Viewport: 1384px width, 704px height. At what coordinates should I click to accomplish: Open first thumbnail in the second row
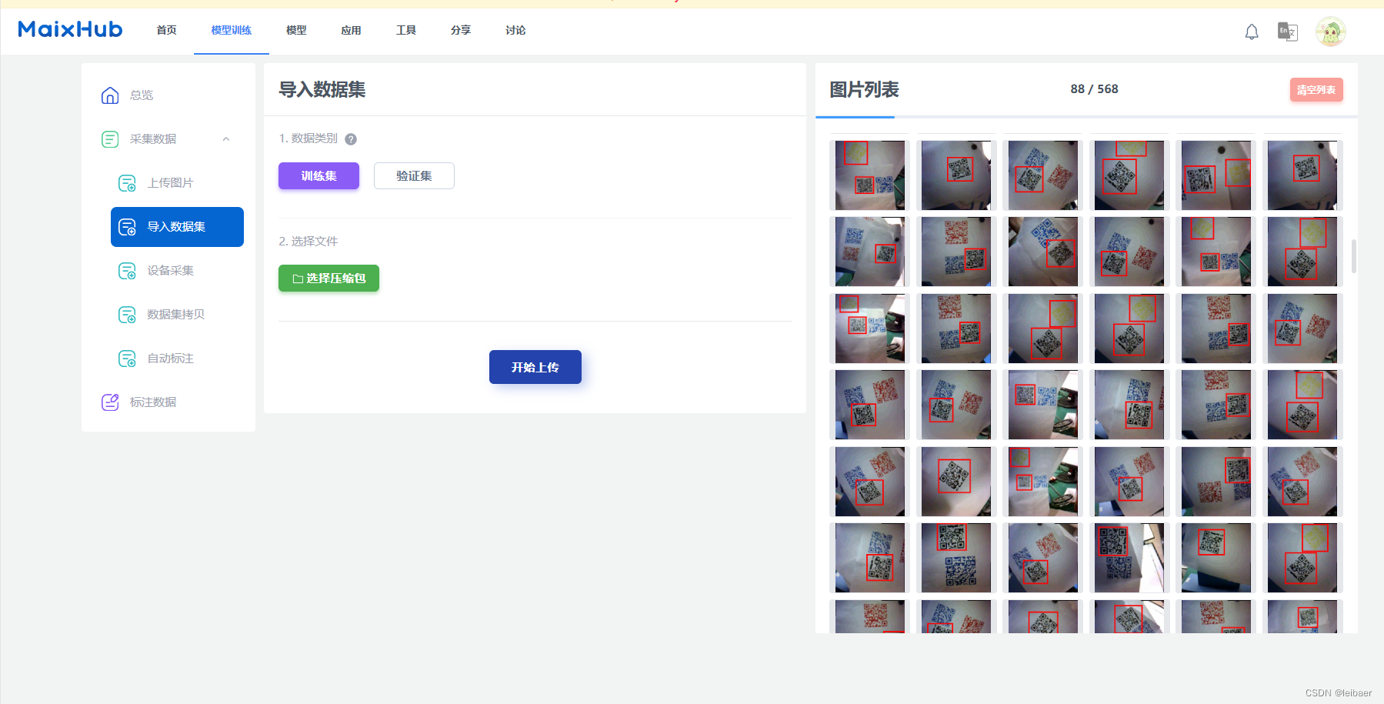(x=870, y=252)
